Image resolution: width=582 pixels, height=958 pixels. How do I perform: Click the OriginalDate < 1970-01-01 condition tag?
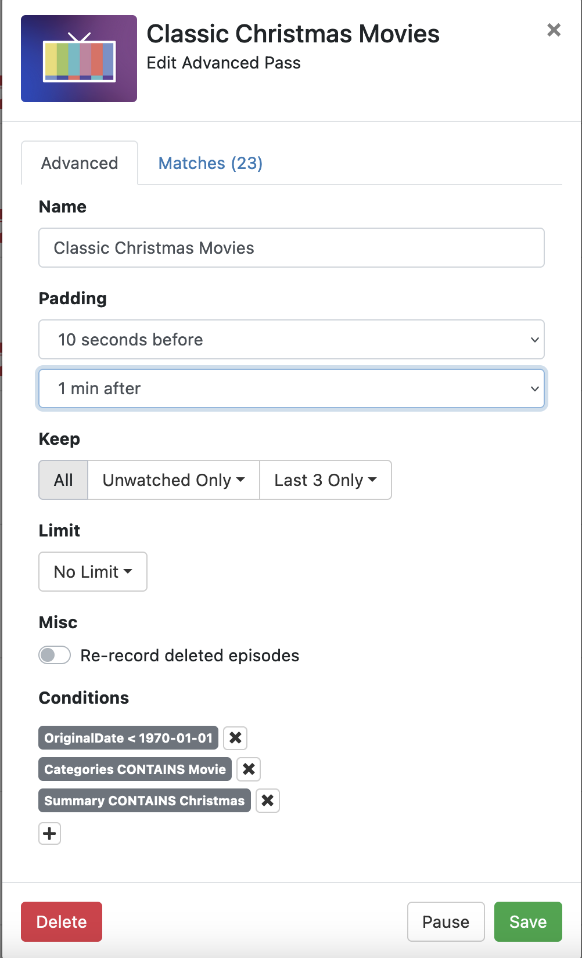click(128, 738)
